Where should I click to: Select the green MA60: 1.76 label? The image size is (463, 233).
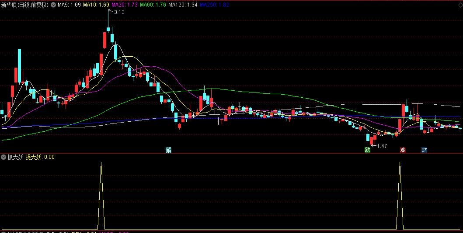point(153,5)
